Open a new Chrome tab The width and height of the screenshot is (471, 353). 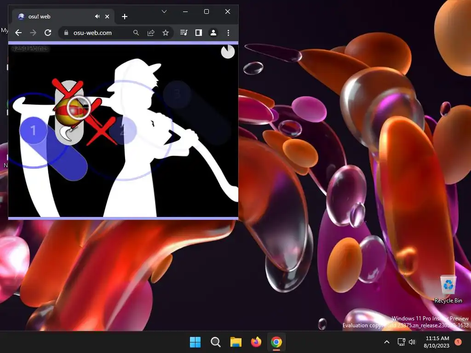pyautogui.click(x=125, y=17)
